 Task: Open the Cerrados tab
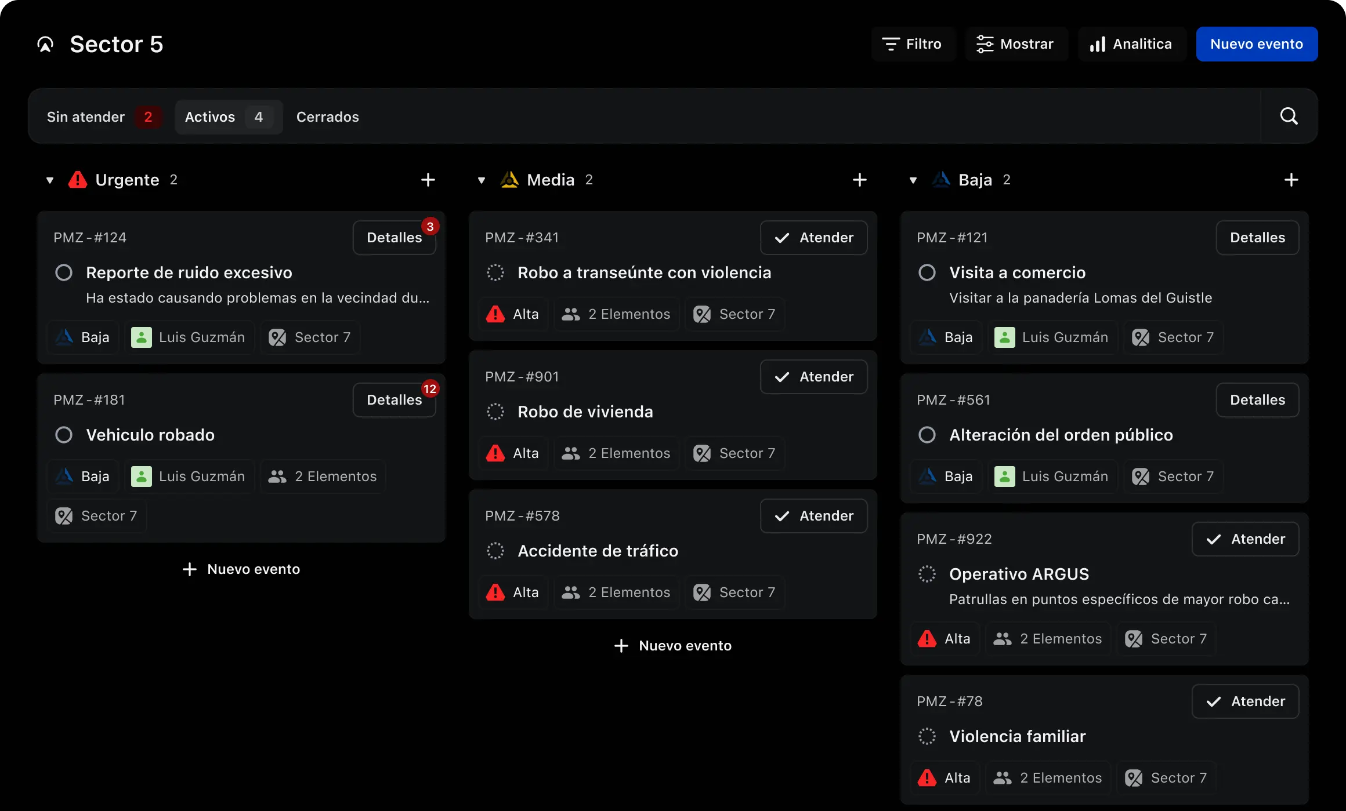(x=327, y=117)
